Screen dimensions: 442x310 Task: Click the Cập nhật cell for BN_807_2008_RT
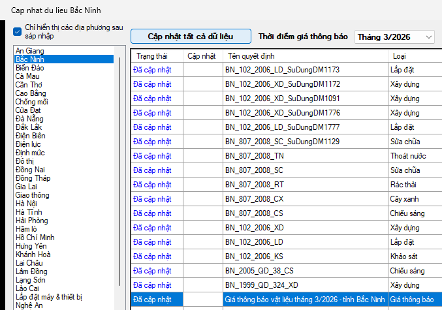pos(202,185)
